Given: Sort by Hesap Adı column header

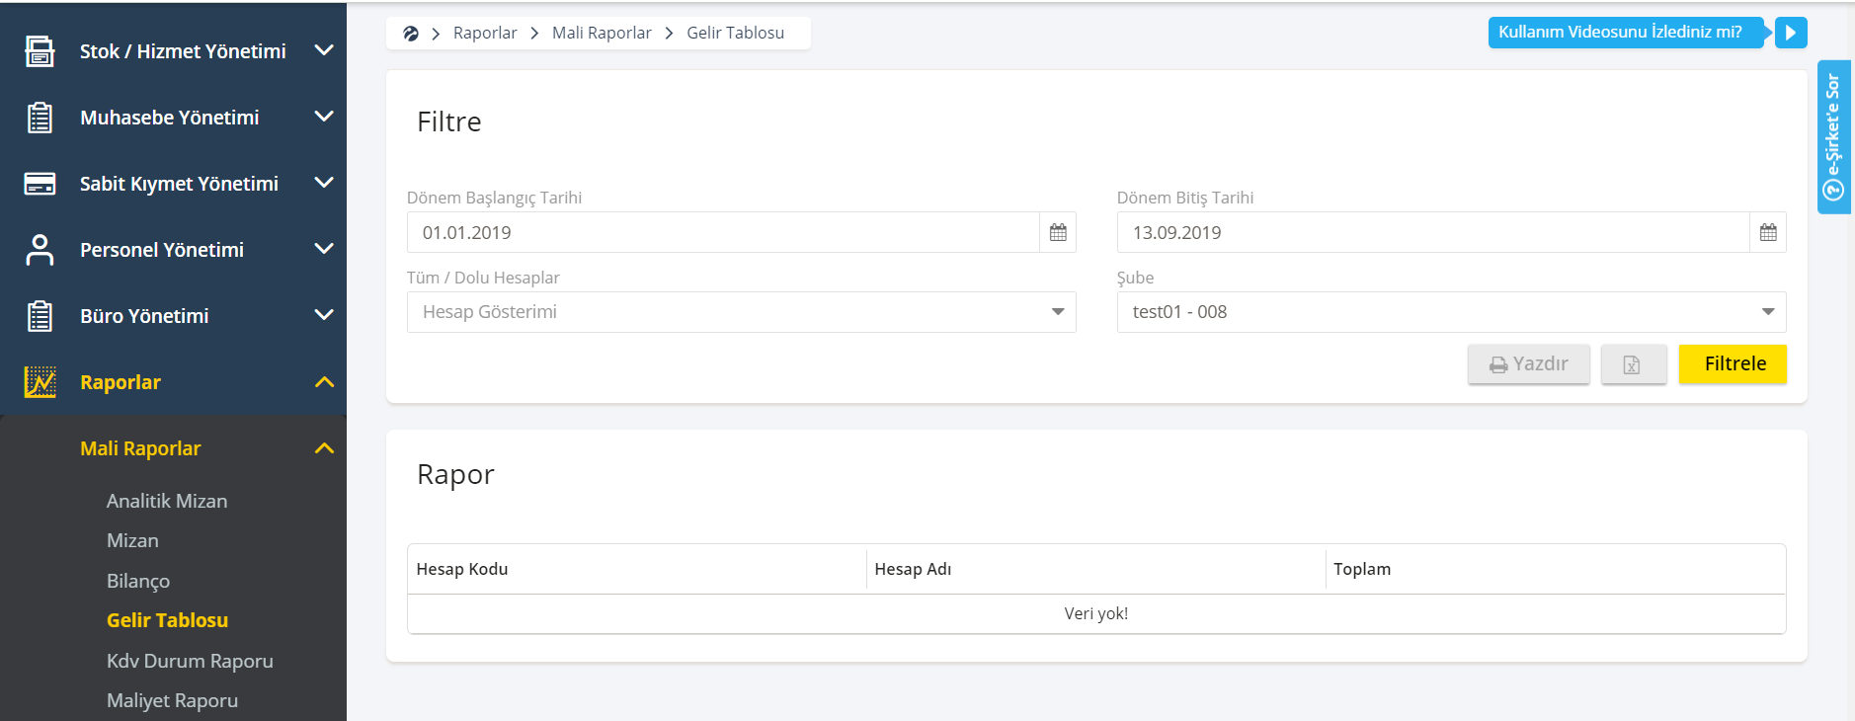Looking at the screenshot, I should coord(913,569).
